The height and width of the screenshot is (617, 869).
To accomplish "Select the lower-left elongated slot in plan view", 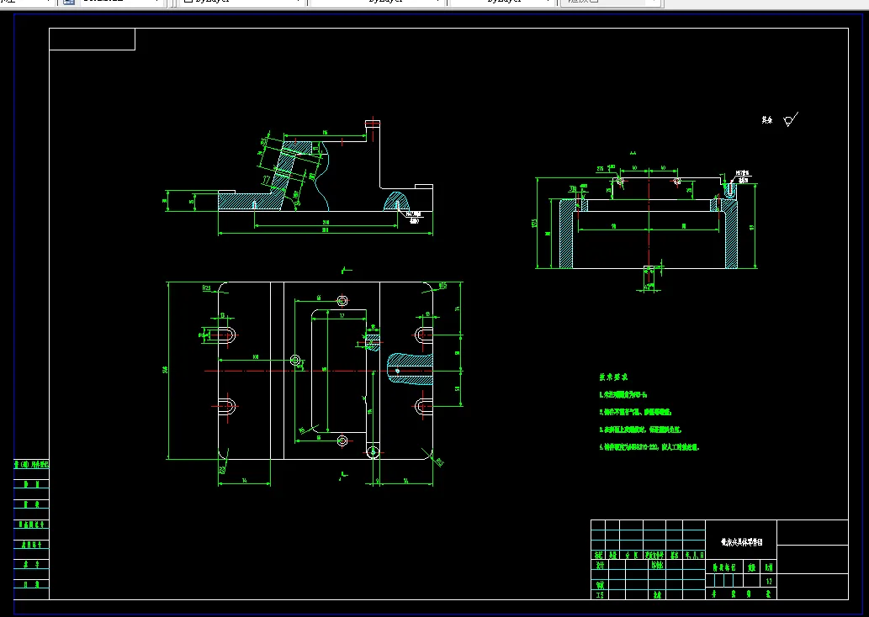I will click(x=226, y=406).
